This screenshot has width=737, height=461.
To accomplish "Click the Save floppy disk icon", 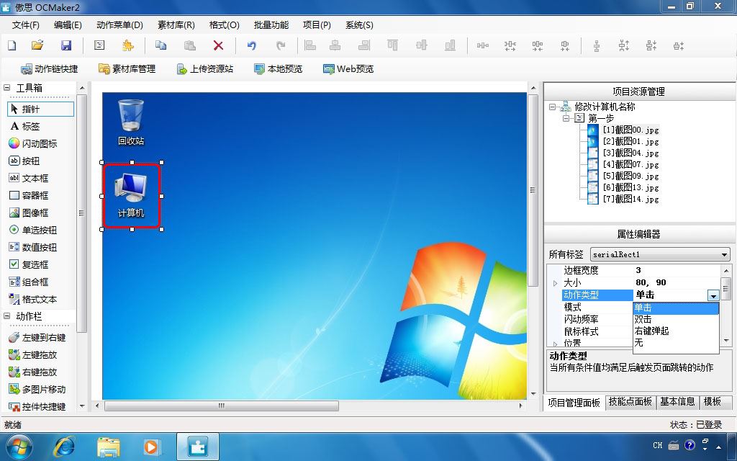I will pyautogui.click(x=66, y=45).
